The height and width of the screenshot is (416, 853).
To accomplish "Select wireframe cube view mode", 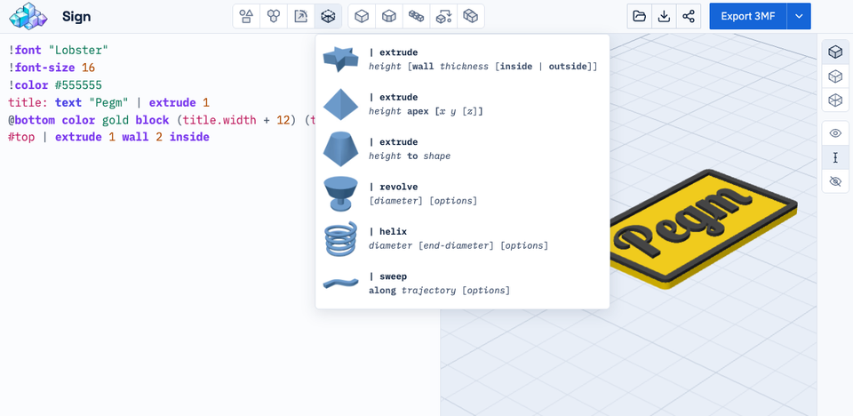I will click(x=835, y=100).
